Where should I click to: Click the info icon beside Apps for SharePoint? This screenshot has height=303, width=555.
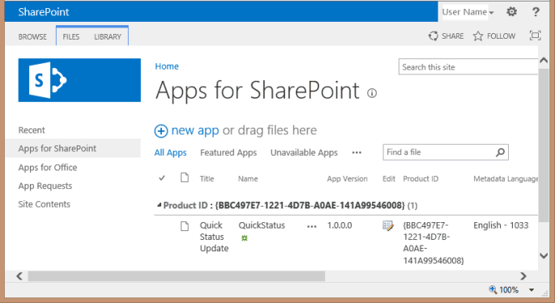click(x=372, y=93)
